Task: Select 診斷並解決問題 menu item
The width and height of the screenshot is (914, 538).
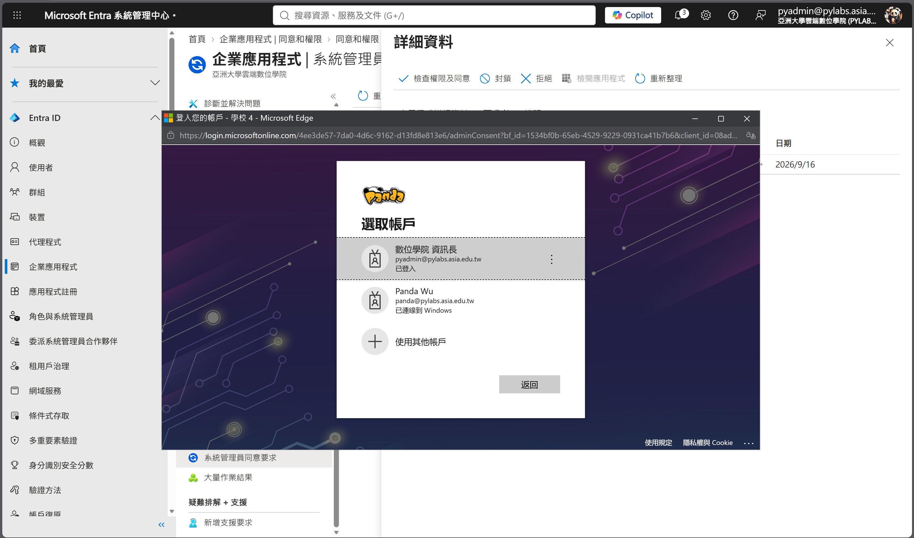Action: pyautogui.click(x=232, y=103)
